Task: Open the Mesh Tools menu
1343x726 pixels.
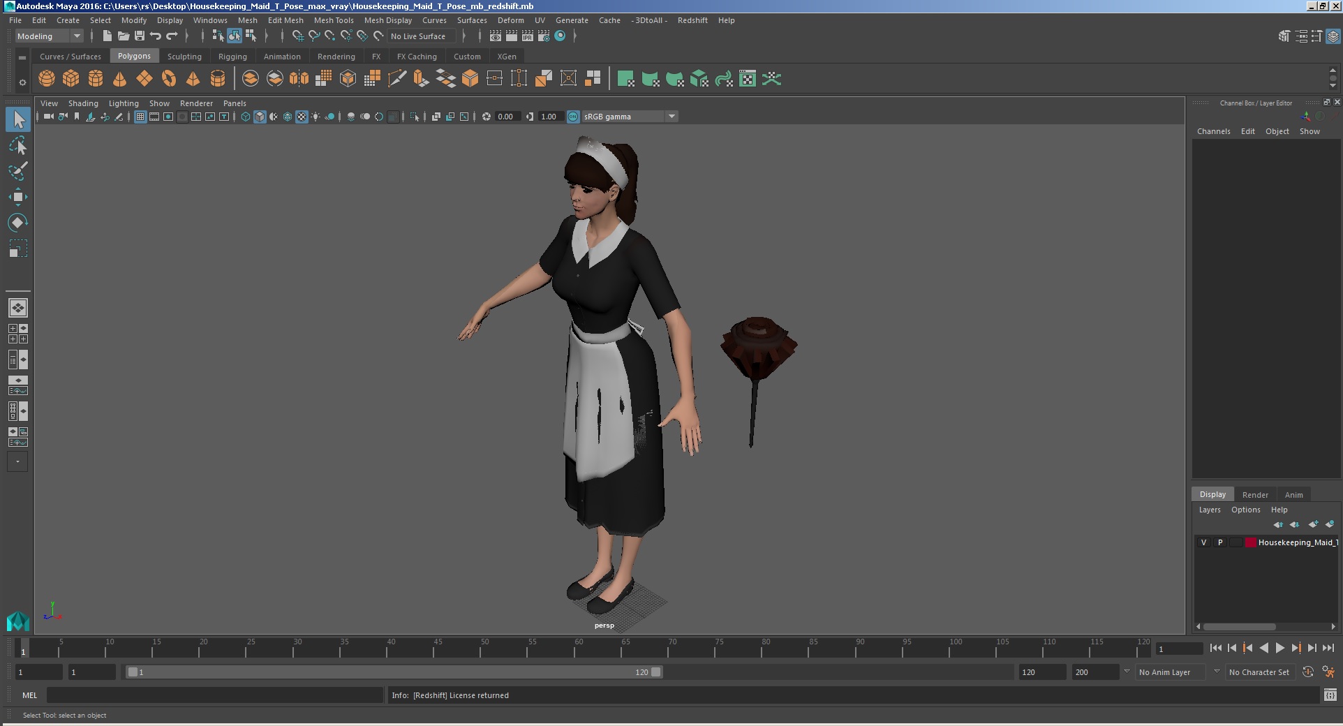Action: (334, 20)
